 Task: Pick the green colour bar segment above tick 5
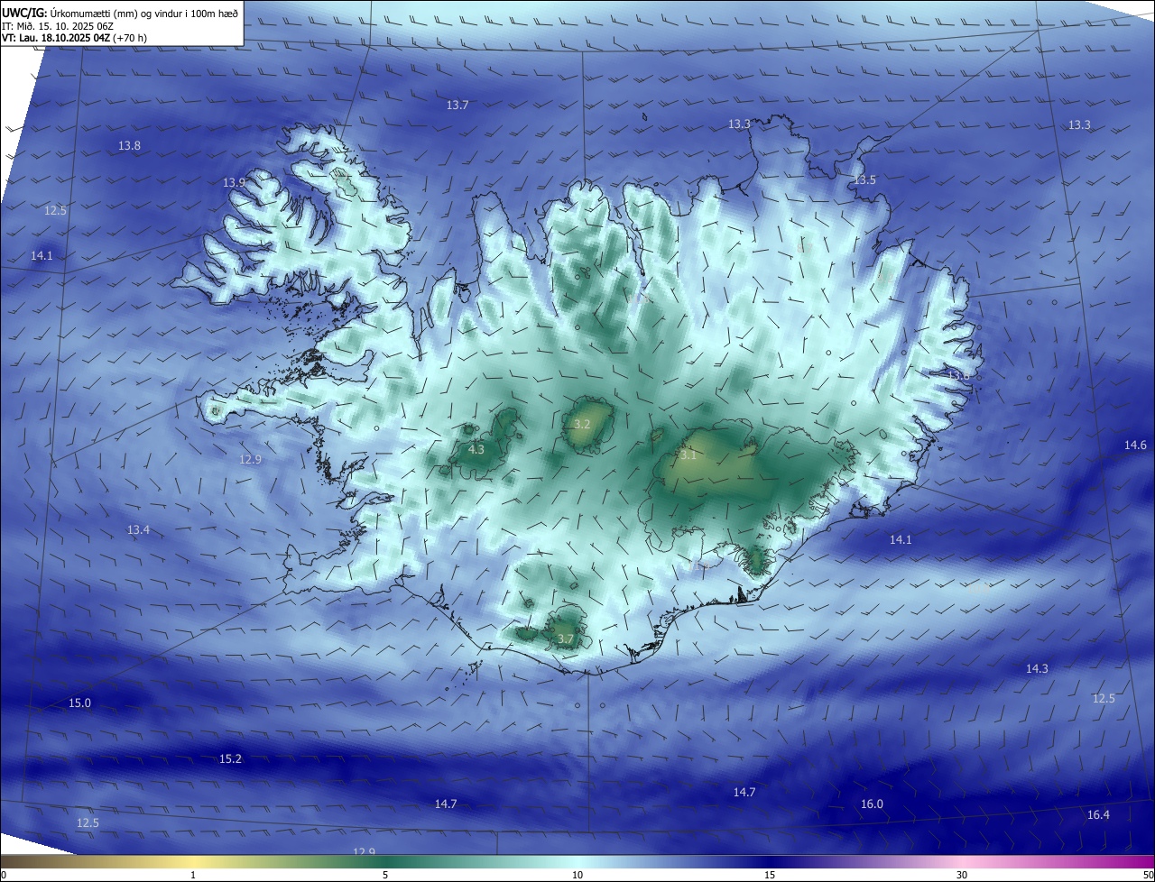[x=385, y=861]
